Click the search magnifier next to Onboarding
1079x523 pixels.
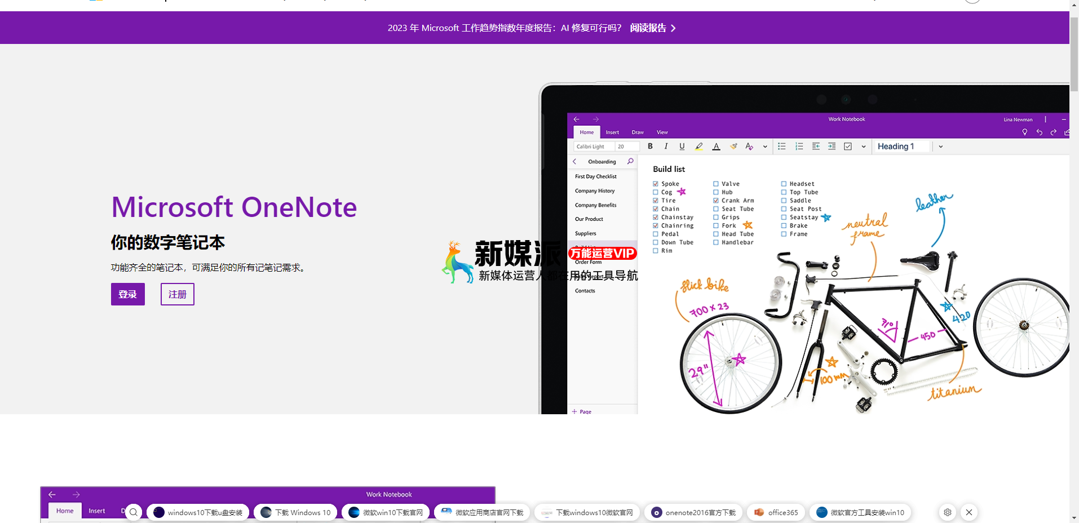point(630,161)
